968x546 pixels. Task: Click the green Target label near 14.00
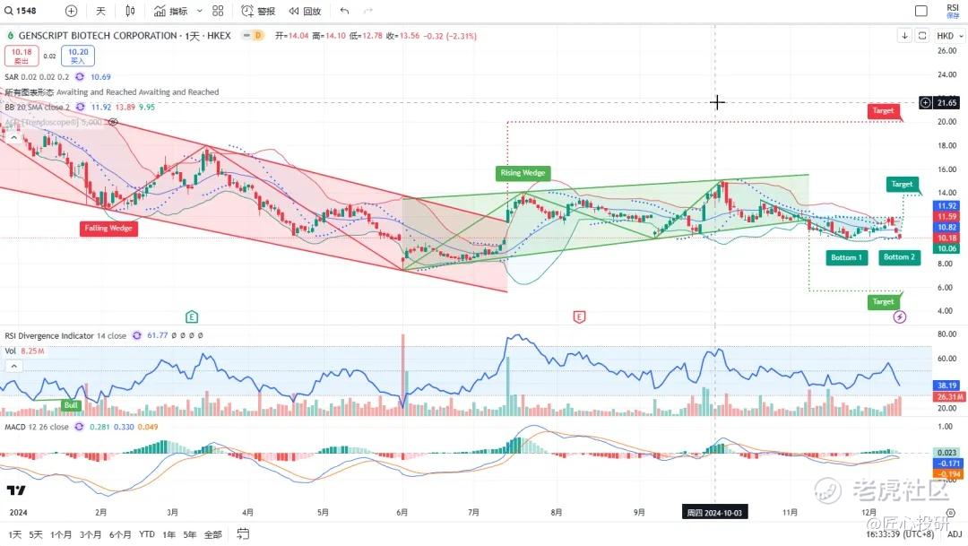click(902, 184)
